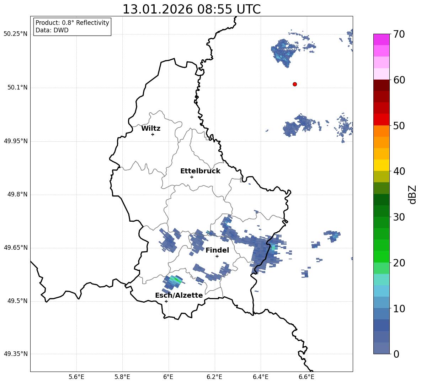421x384 pixels.
Task: Click the Findel location label
Action: [x=217, y=250]
